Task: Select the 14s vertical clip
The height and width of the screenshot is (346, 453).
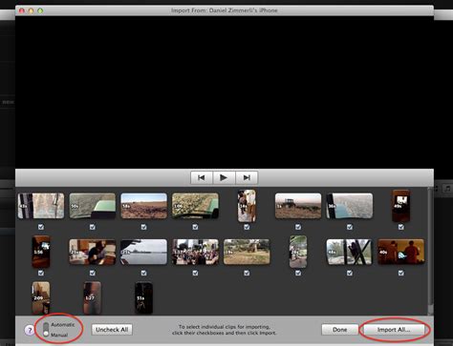Action: point(247,206)
